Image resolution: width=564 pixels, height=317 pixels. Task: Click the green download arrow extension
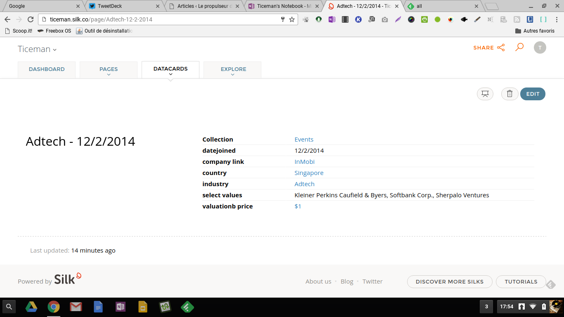[319, 19]
